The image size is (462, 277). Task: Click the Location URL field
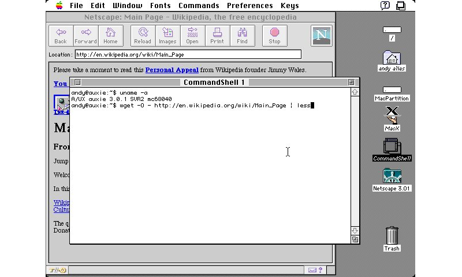[188, 54]
